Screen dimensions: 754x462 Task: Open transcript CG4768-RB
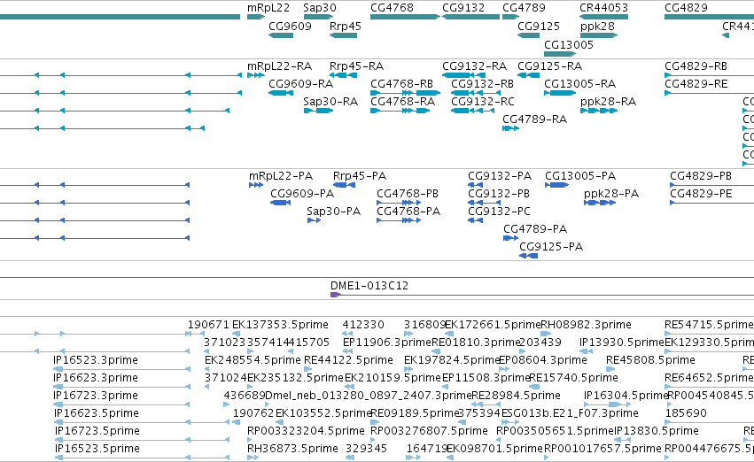(401, 84)
